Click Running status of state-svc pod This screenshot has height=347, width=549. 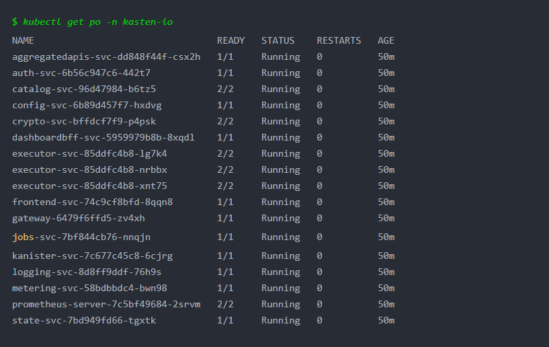(x=281, y=320)
